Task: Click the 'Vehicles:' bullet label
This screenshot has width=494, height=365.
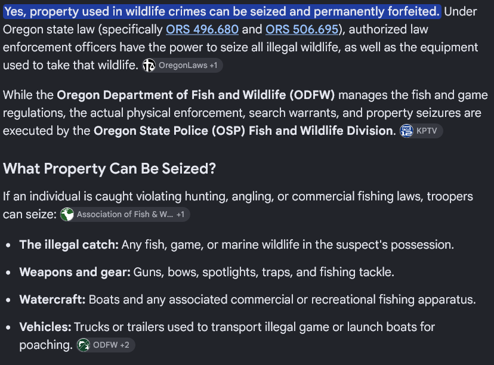Action: tap(45, 327)
